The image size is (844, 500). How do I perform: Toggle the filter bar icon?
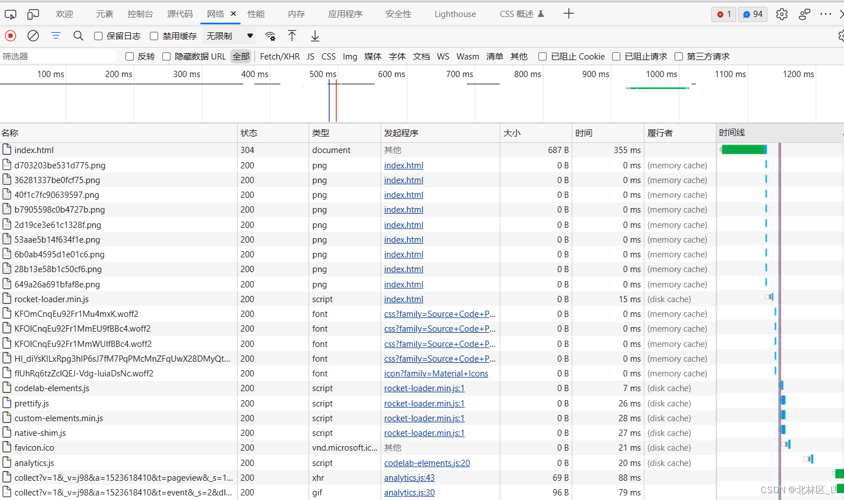point(56,36)
